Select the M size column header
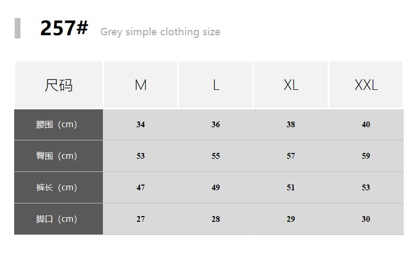 tap(141, 85)
